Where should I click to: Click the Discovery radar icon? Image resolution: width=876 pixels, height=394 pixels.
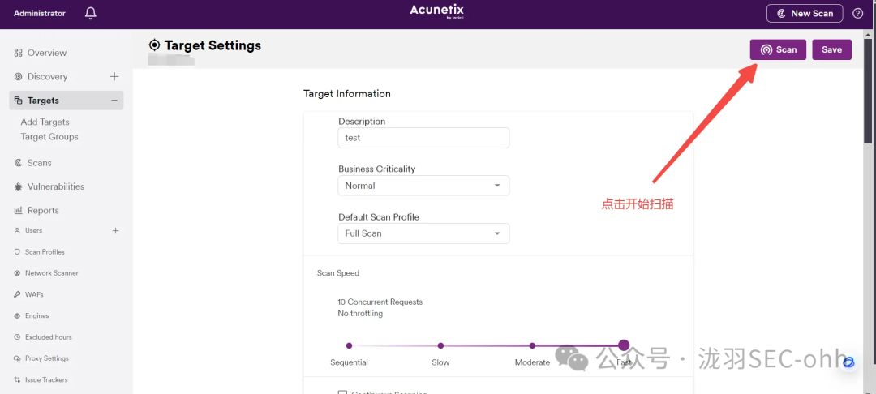coord(19,76)
